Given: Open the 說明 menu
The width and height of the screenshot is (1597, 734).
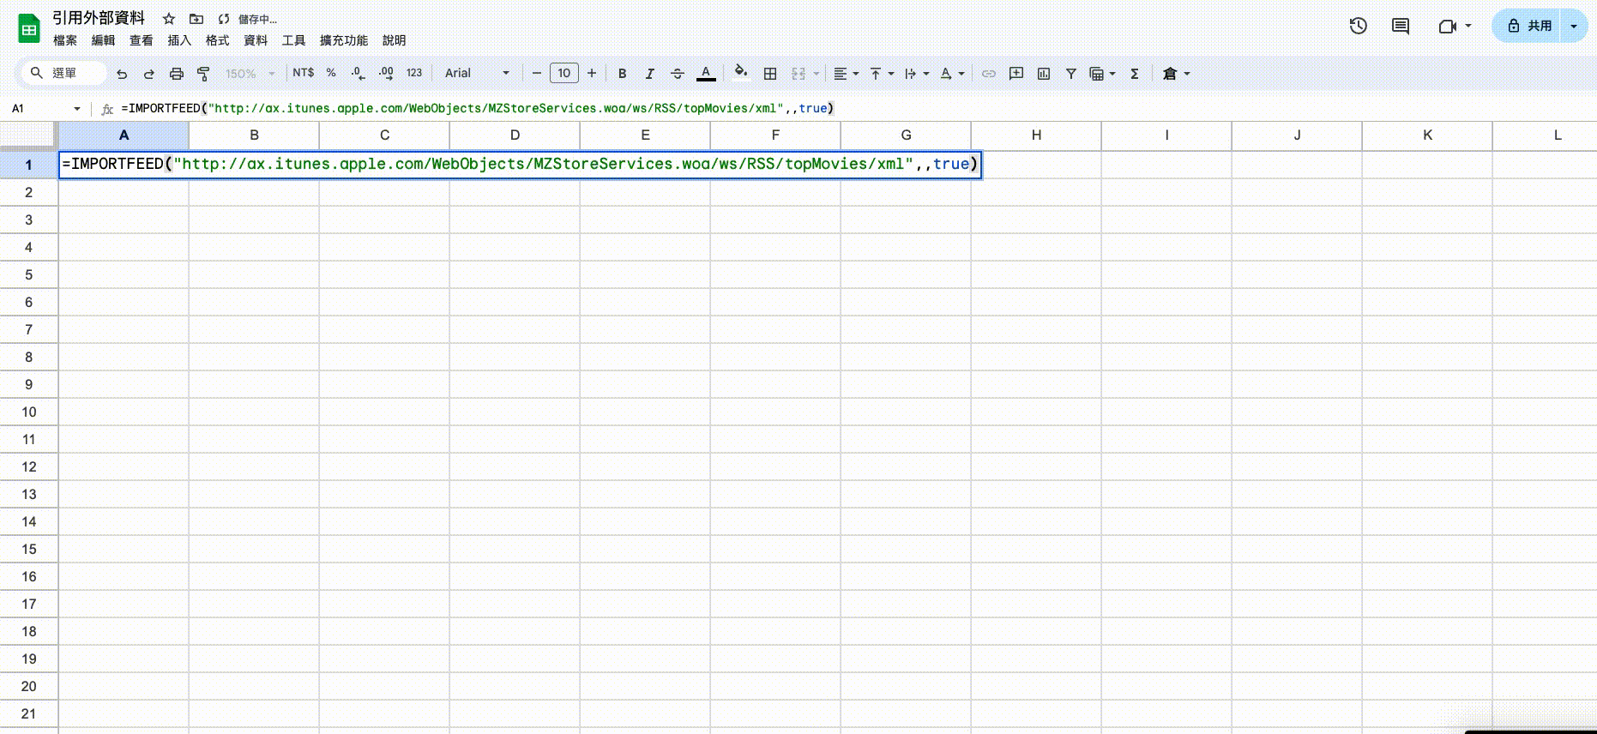Looking at the screenshot, I should click(x=395, y=40).
